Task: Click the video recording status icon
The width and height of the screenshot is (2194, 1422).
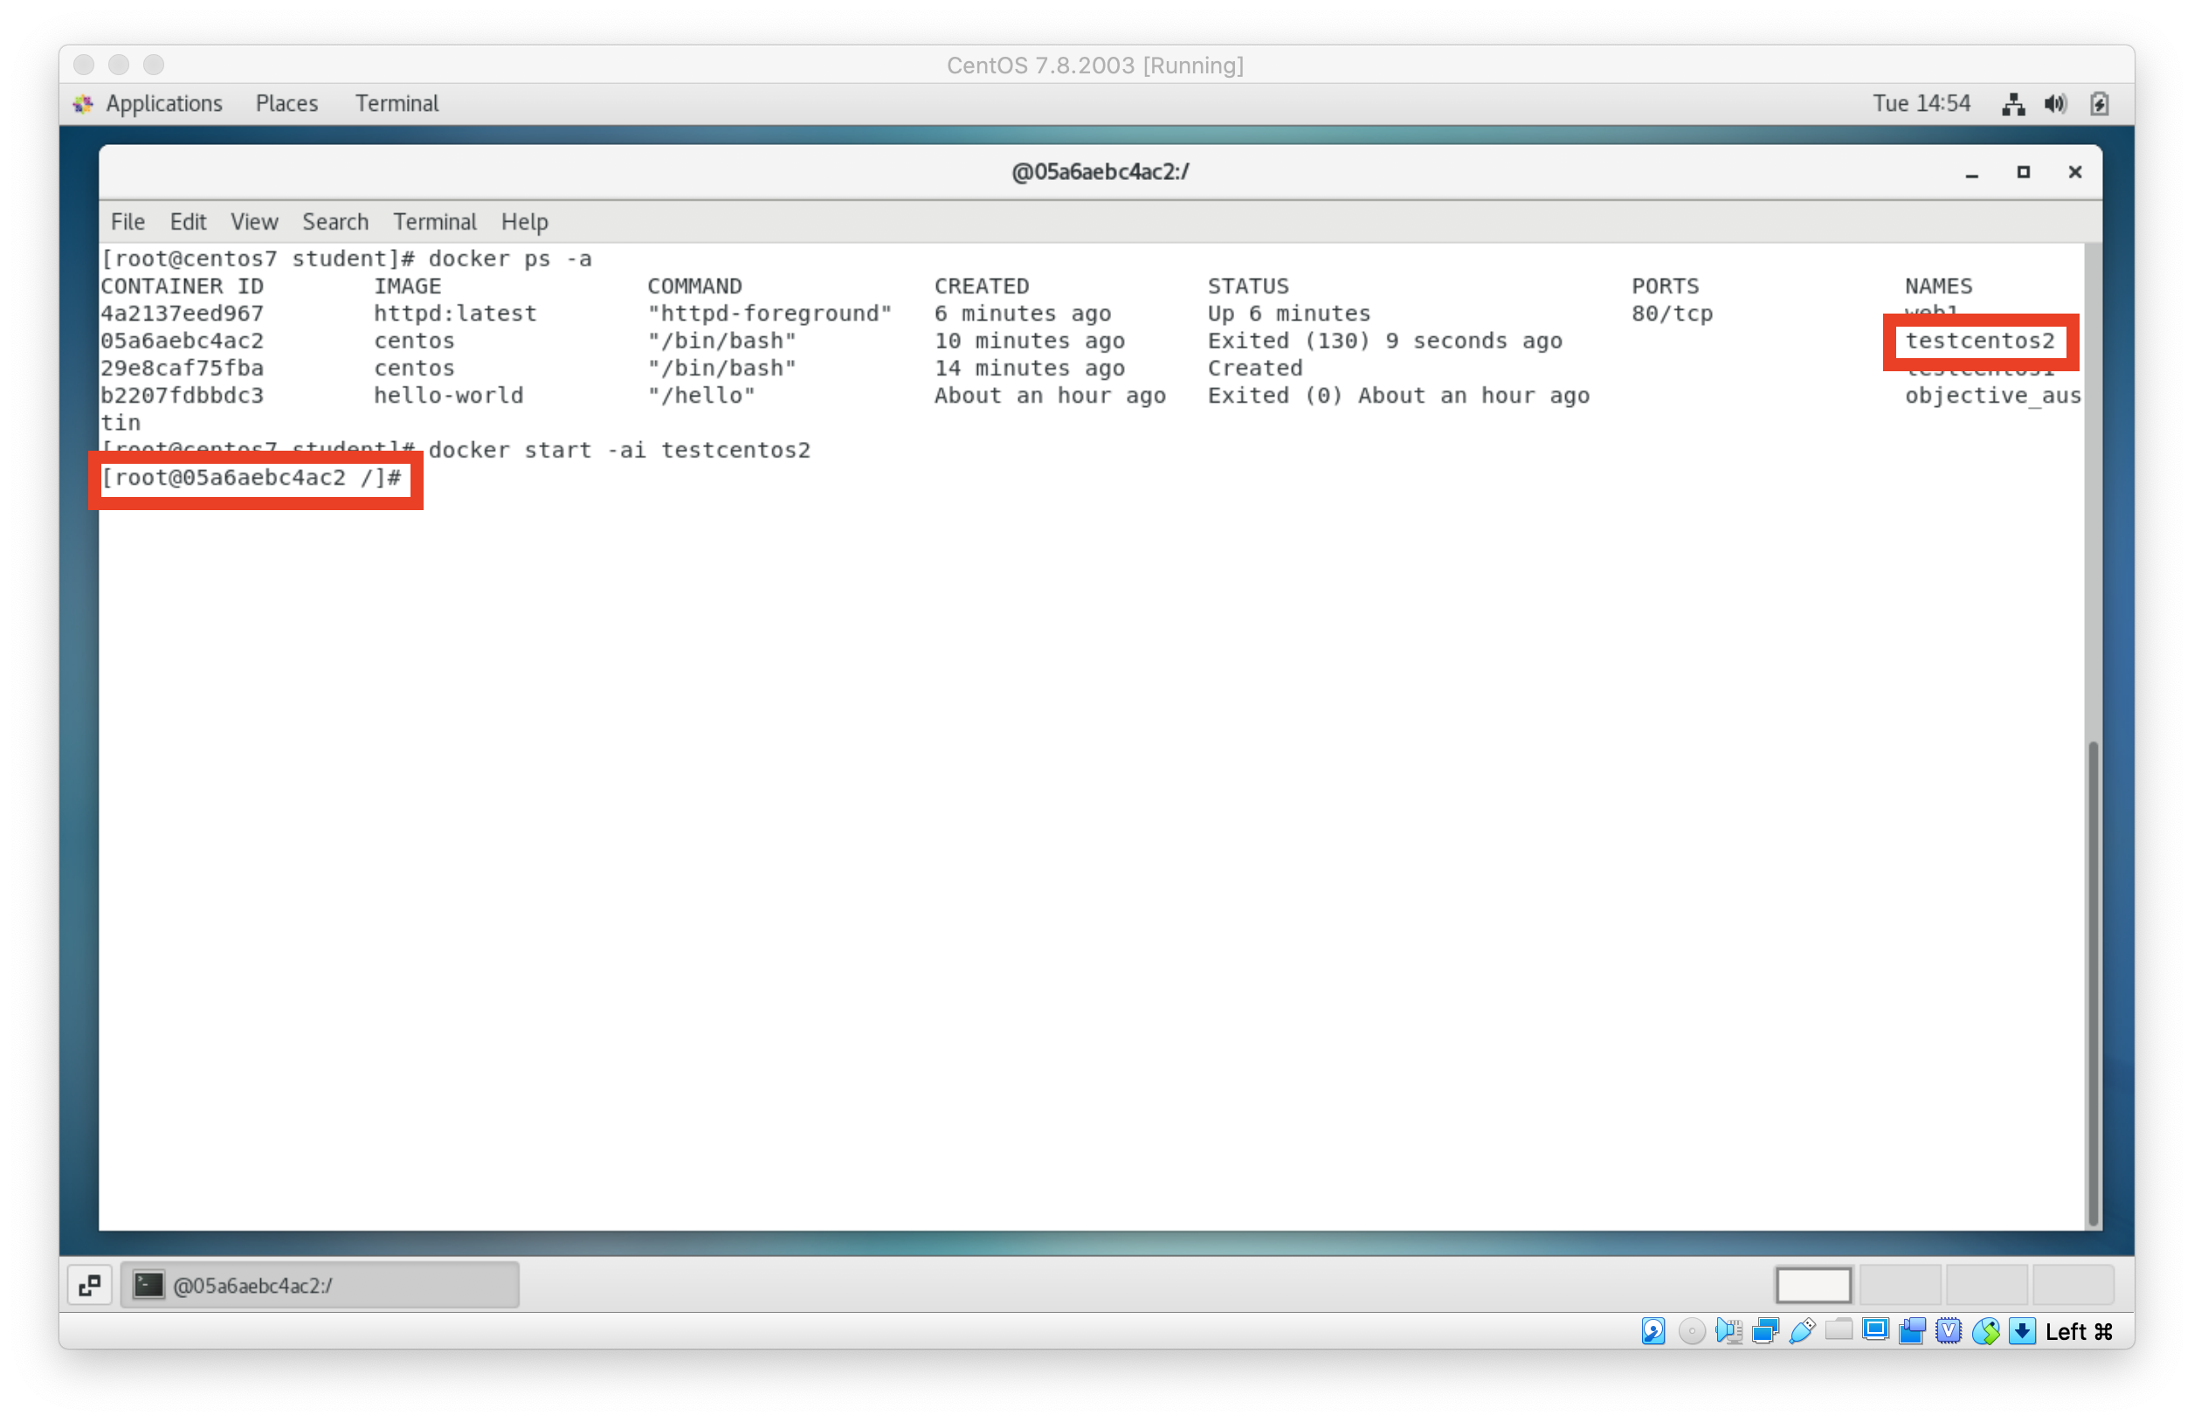Action: click(1912, 1330)
